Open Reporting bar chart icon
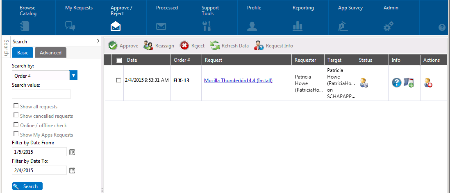Viewport: 450px width, 193px height. [x=298, y=27]
